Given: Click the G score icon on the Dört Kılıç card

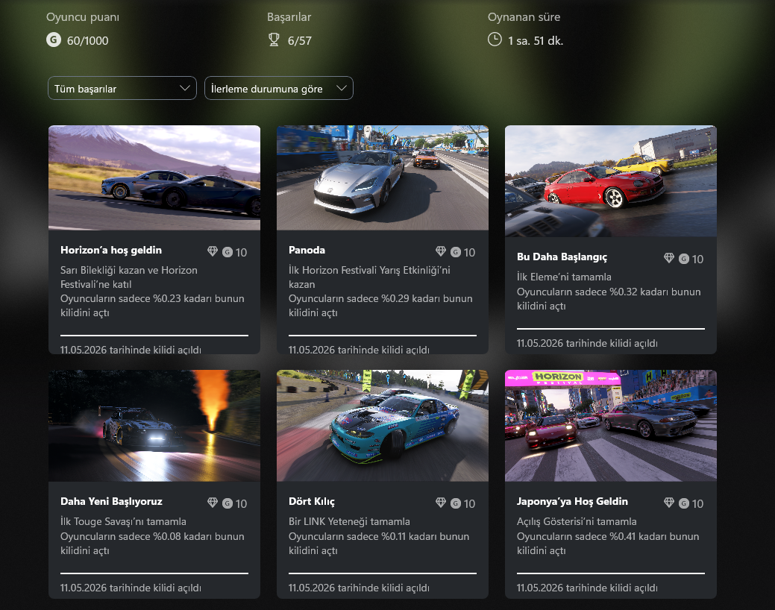Looking at the screenshot, I should pos(456,503).
